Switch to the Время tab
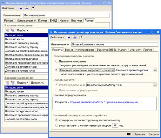161x138 pixels. (69, 50)
